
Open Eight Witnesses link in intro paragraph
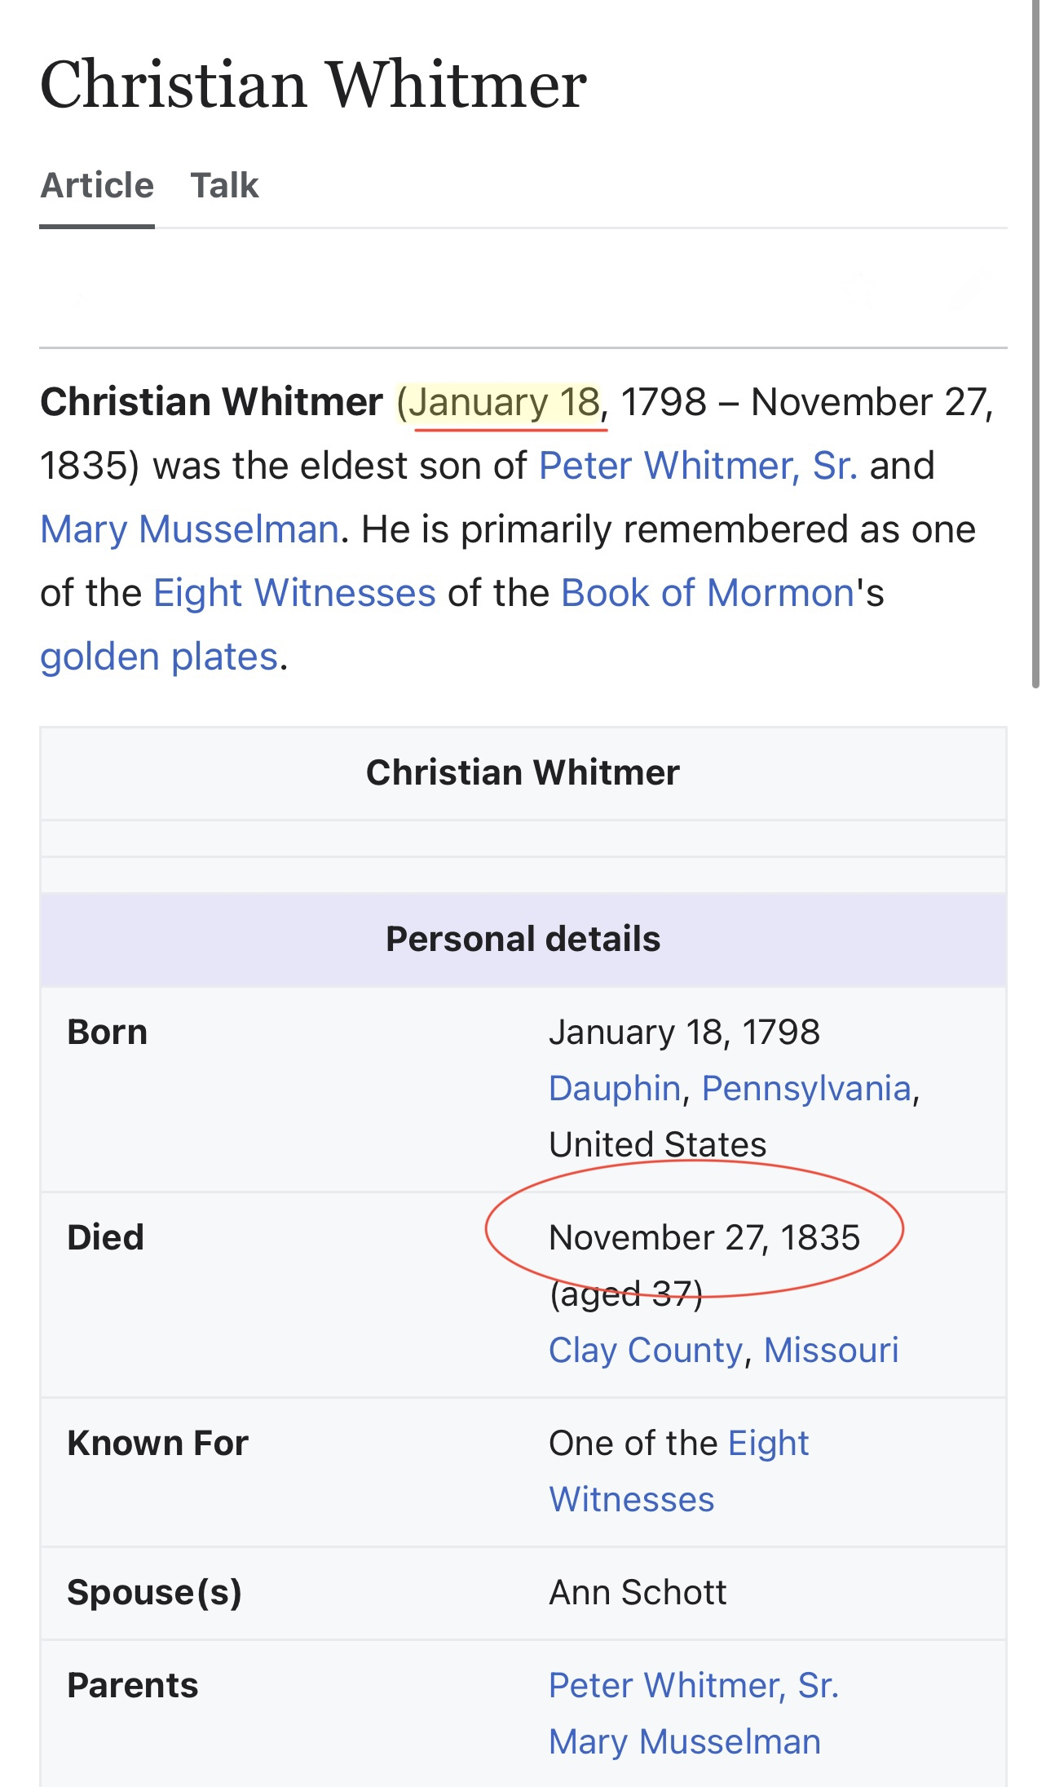coord(294,593)
